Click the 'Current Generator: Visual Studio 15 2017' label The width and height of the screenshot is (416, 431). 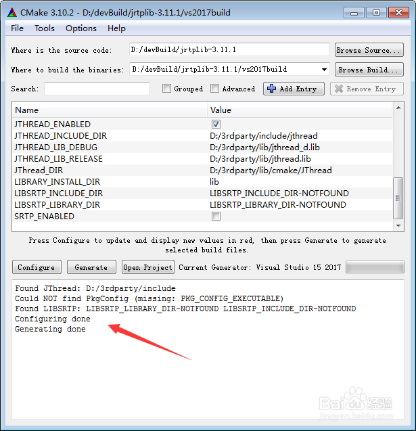[260, 267]
